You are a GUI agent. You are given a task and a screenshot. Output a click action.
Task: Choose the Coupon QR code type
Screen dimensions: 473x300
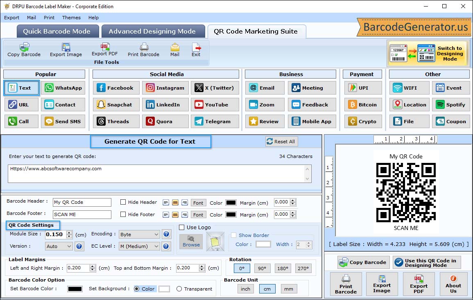pyautogui.click(x=451, y=122)
